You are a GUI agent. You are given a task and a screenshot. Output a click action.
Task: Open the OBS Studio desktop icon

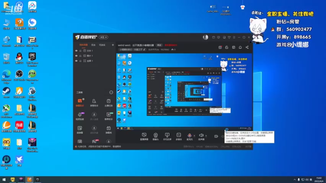[19, 75]
